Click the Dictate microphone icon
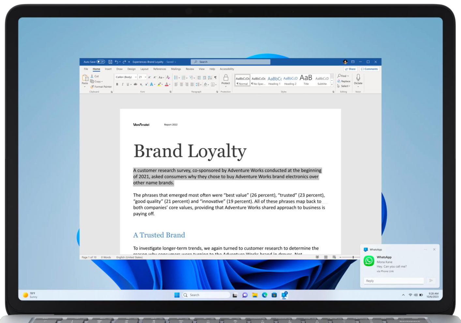 pos(358,78)
